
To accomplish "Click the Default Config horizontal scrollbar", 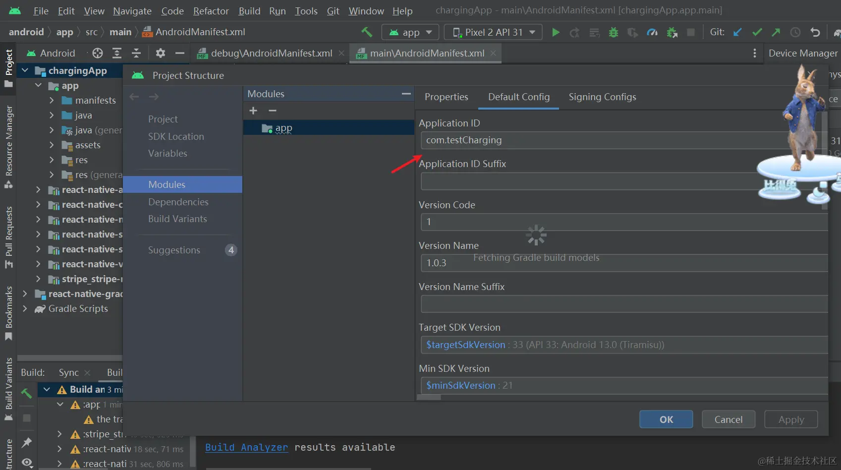I will coord(429,397).
